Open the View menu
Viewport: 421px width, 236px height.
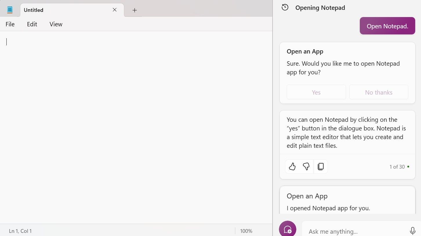[x=56, y=24]
